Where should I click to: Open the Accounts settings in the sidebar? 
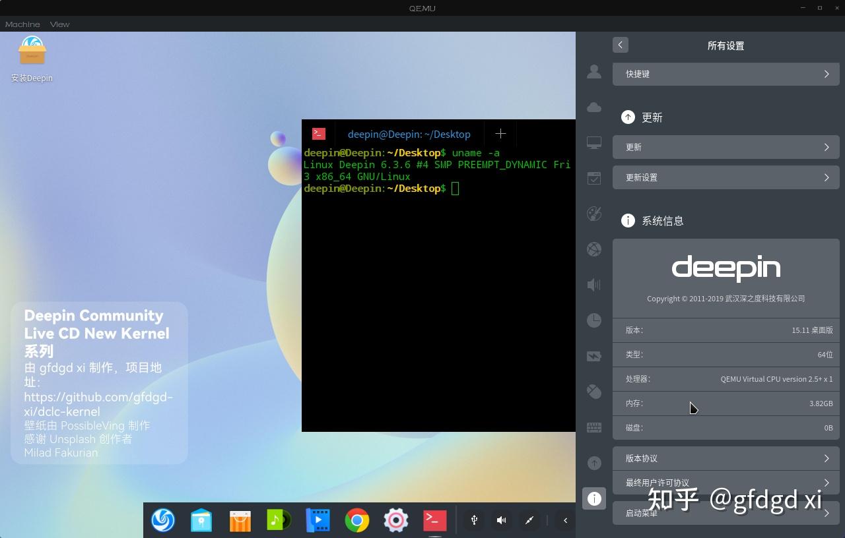(593, 72)
